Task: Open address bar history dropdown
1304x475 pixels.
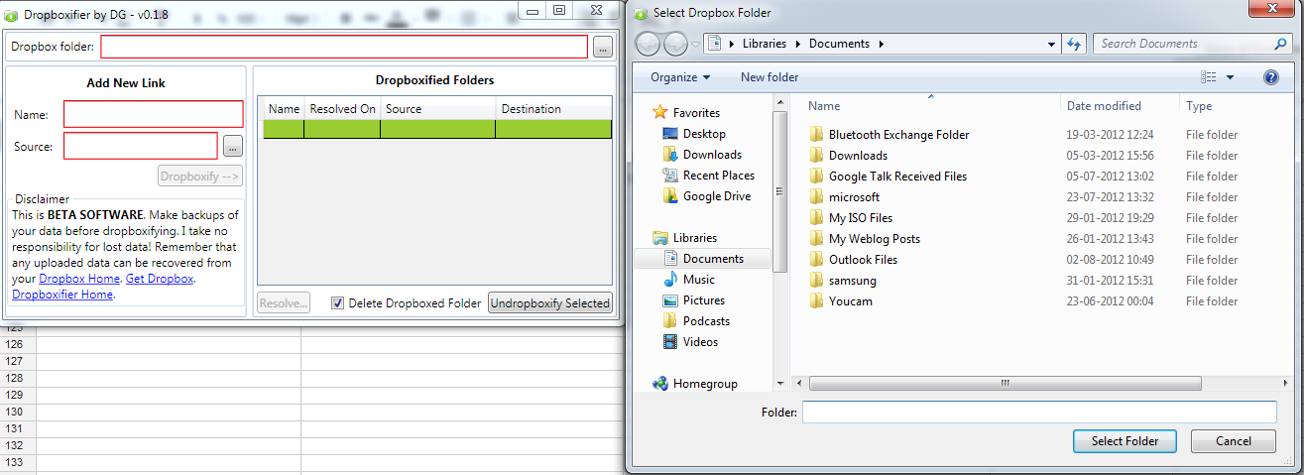Action: (x=1052, y=44)
